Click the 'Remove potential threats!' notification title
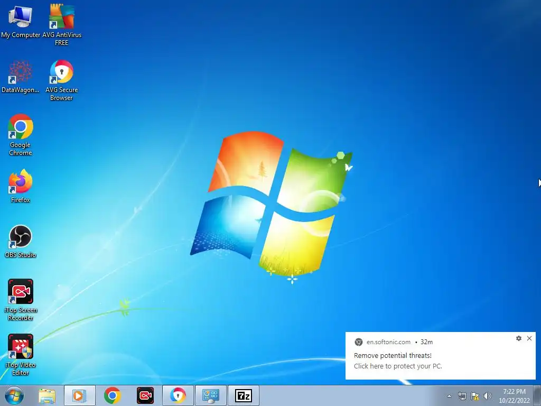Viewport: 541px width, 406px height. (x=393, y=355)
